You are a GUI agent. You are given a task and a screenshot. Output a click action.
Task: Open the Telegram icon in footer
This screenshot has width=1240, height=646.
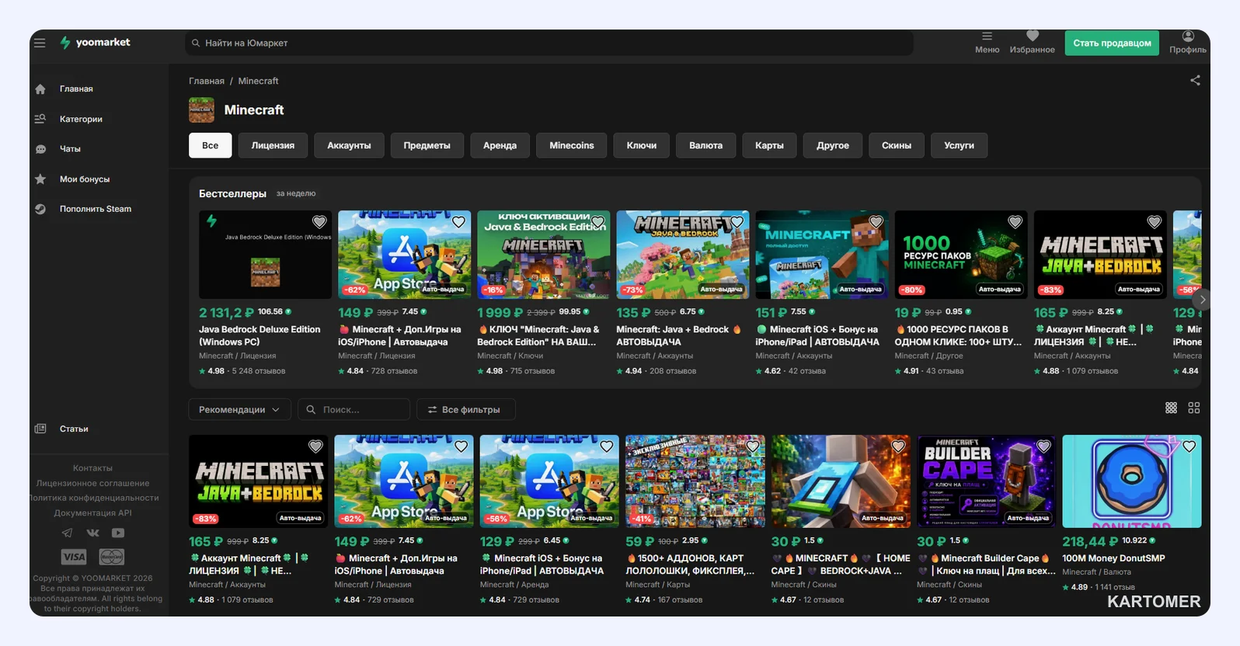click(x=68, y=533)
